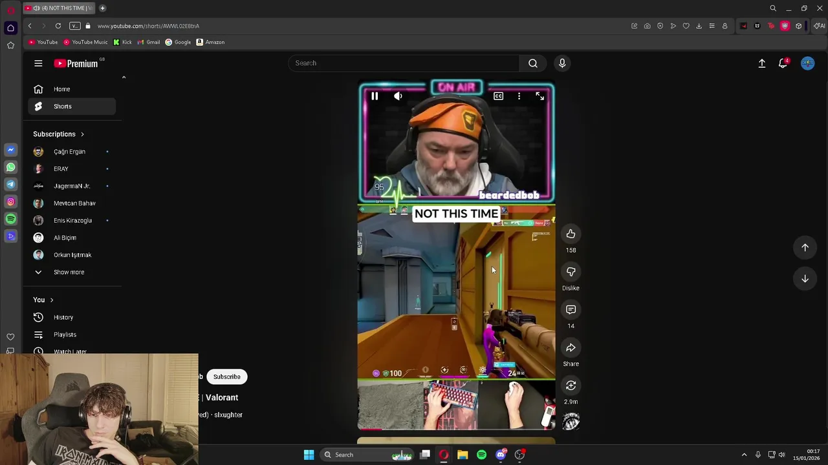The width and height of the screenshot is (828, 465).
Task: Click the Share arrow icon
Action: [571, 348]
